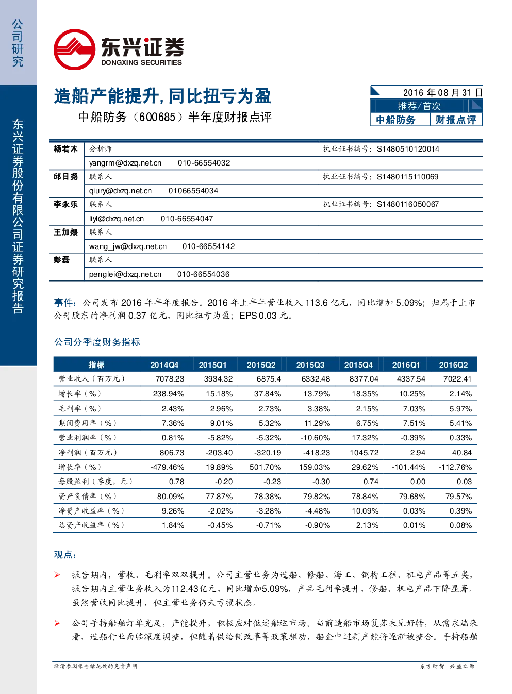Click email qiury@dxzq.net.cn

[121, 191]
